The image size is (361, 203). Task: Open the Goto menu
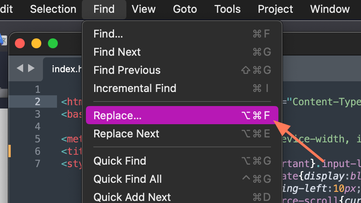[185, 9]
